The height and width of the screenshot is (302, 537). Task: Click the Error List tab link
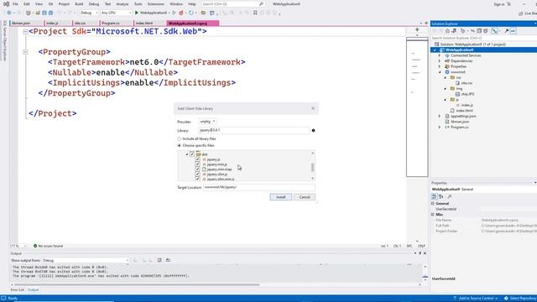[18, 290]
